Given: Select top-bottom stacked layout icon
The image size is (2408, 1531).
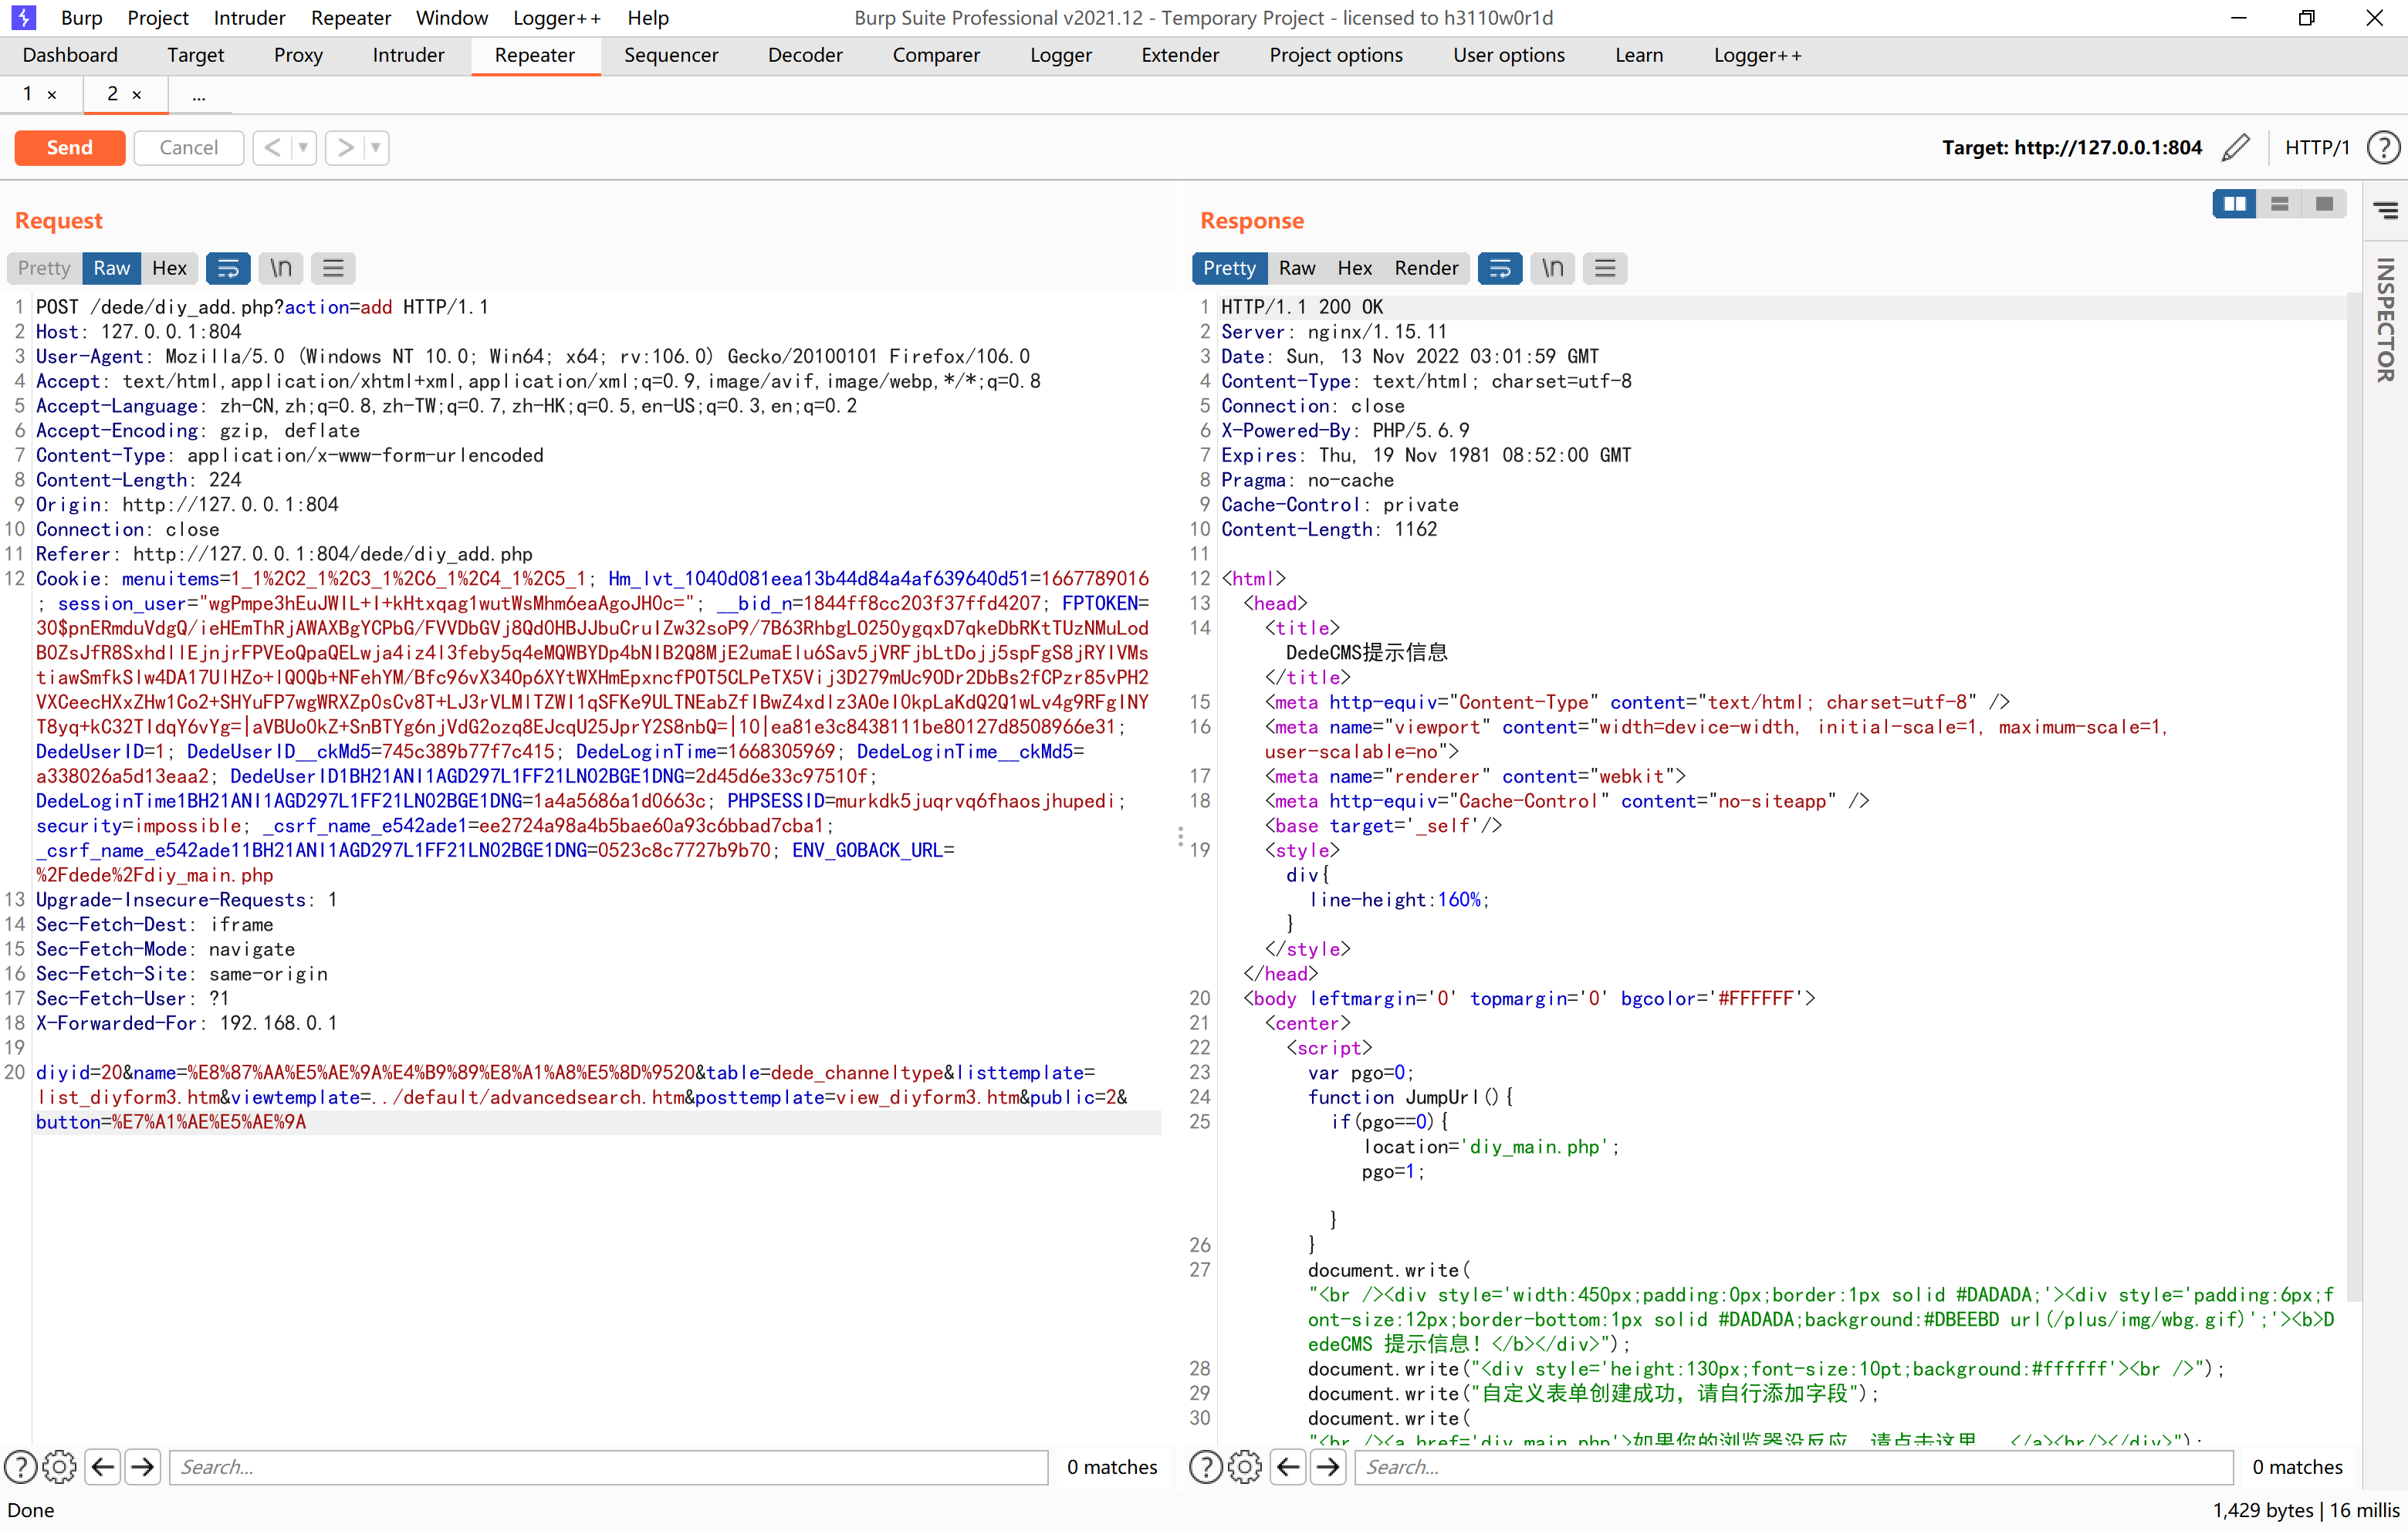Looking at the screenshot, I should 2279,204.
